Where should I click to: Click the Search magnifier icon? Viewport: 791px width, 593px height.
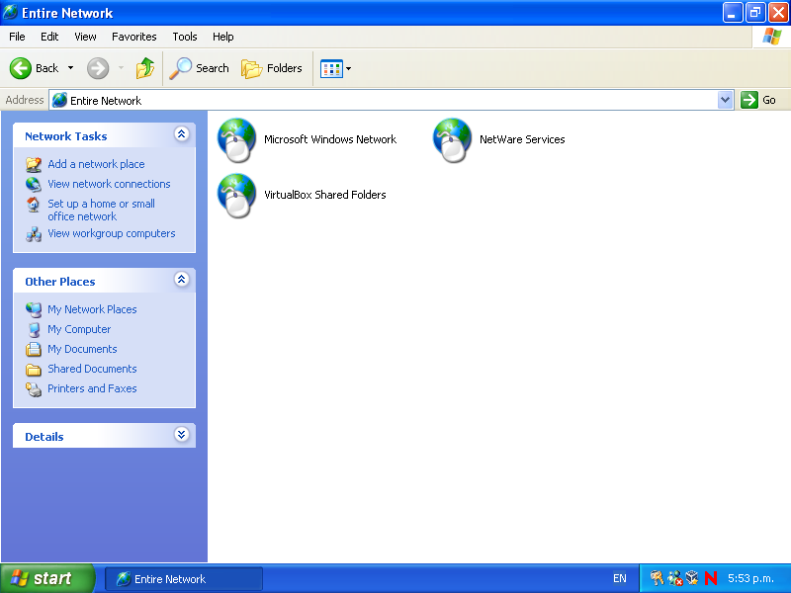[x=181, y=68]
